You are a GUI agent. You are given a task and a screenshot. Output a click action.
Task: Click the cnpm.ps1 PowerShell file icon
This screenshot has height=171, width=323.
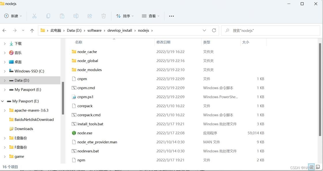click(74, 97)
